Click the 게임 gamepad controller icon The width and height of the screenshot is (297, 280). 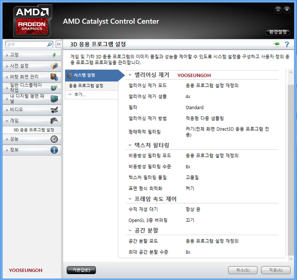(54, 121)
